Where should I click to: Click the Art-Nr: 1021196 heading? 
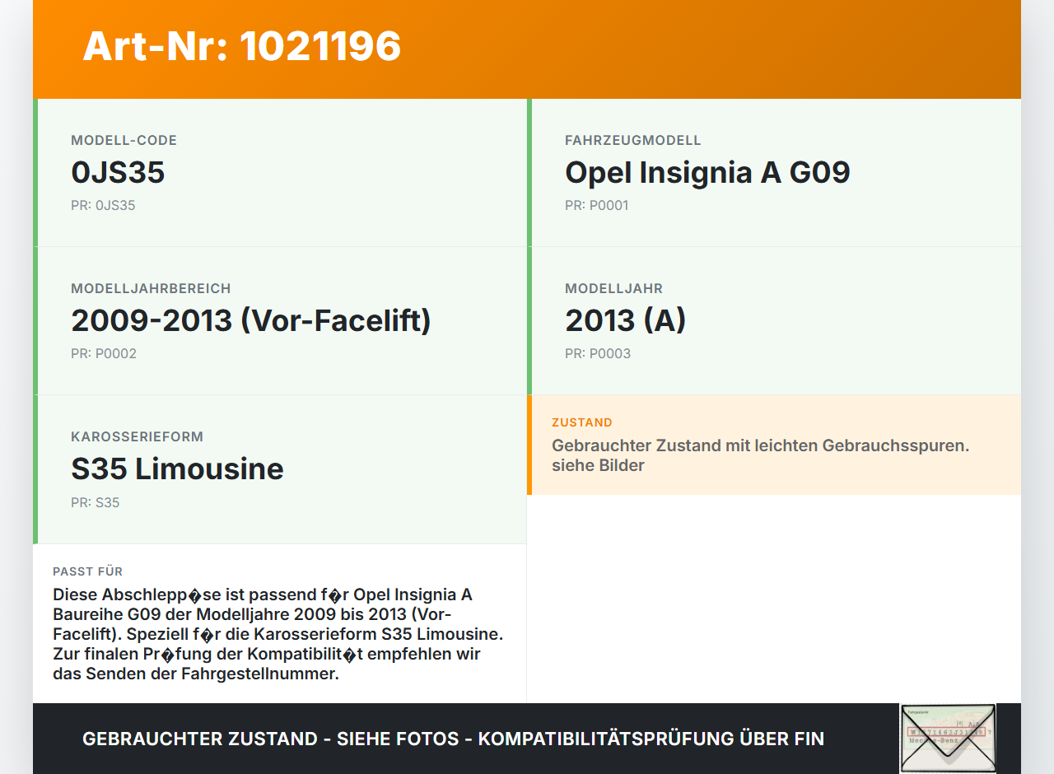coord(241,46)
